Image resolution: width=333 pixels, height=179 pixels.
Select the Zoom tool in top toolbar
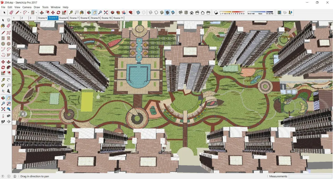100,13
